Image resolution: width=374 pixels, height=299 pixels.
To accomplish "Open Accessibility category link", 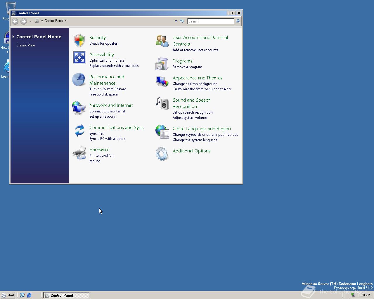I will point(102,55).
